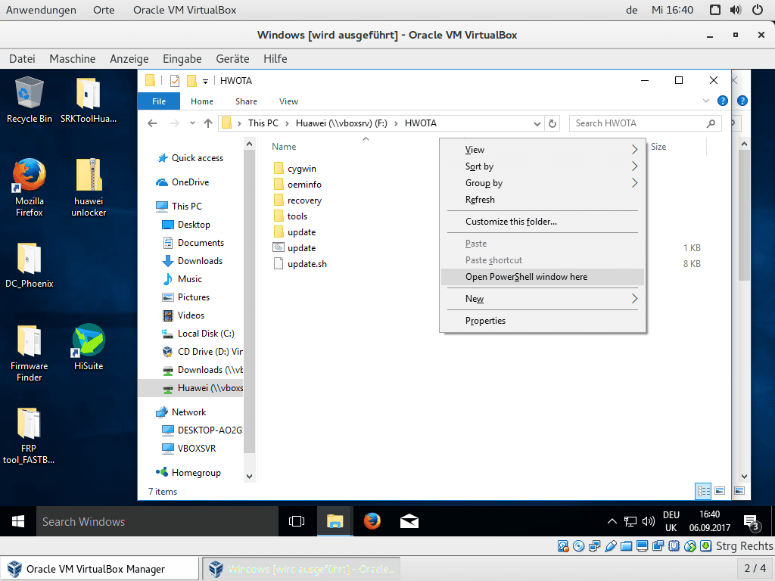The height and width of the screenshot is (581, 775).
Task: Click the Windows tray network icon
Action: (x=630, y=522)
